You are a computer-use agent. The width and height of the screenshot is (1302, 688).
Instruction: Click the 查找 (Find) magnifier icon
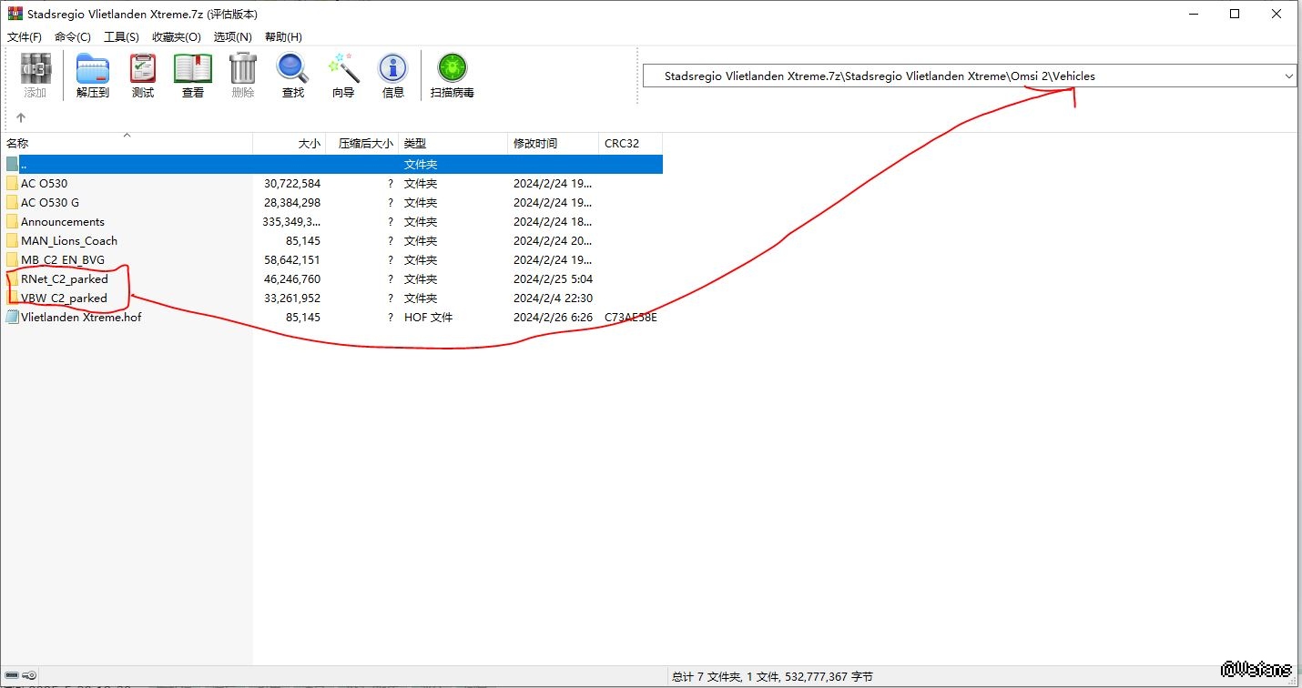point(292,75)
